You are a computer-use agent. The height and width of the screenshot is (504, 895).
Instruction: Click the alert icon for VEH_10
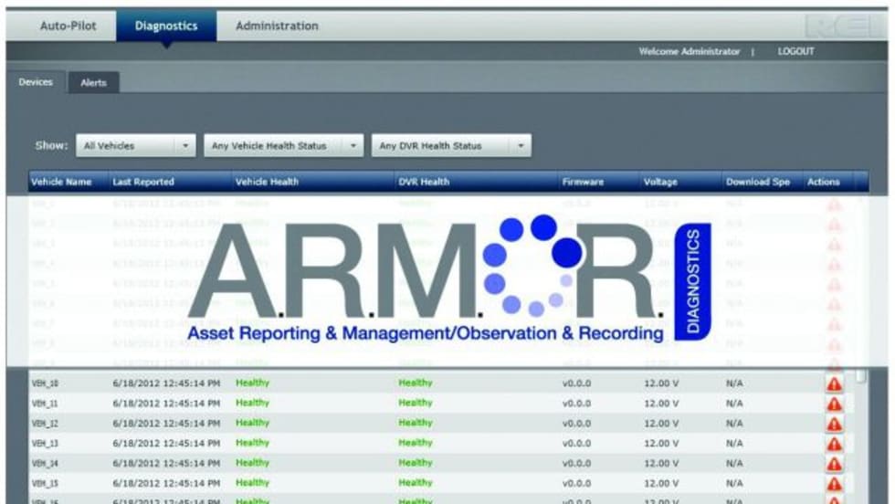pos(834,383)
